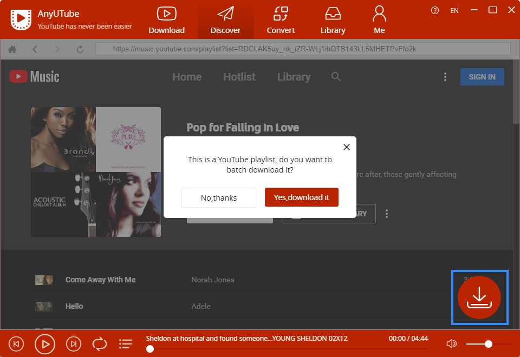Go to the Library tab in AnyUTube
This screenshot has width=520, height=357.
point(333,20)
